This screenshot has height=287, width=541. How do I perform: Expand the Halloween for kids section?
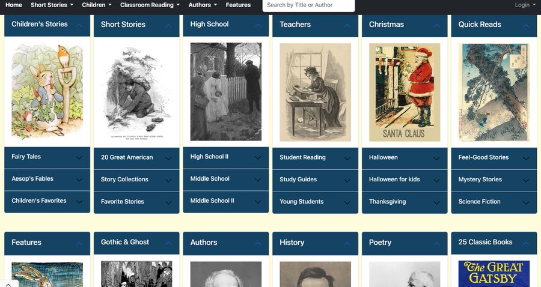[405, 180]
